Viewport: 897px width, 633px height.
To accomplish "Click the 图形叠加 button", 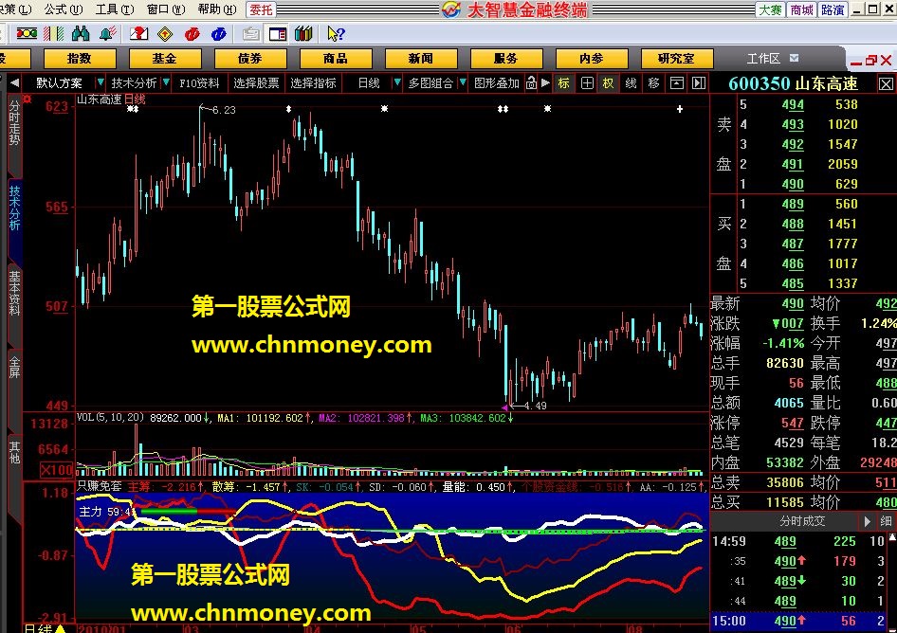I will tap(497, 83).
